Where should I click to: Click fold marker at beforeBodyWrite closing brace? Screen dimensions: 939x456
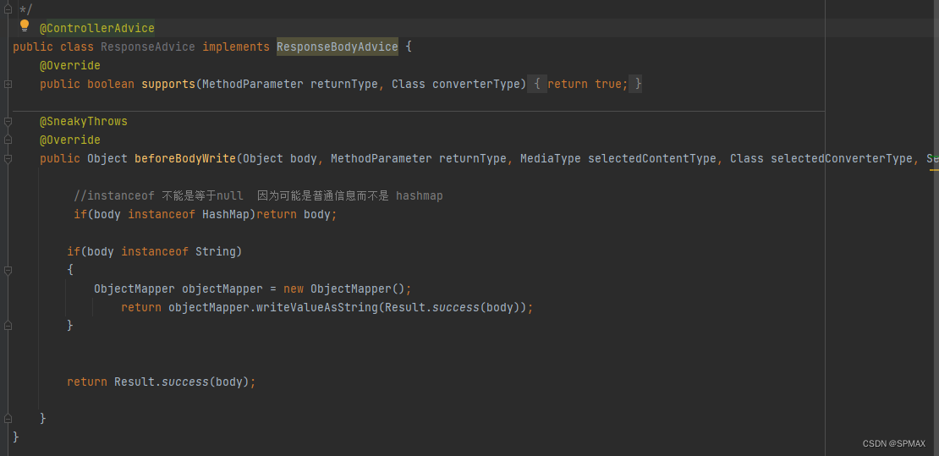pos(8,418)
